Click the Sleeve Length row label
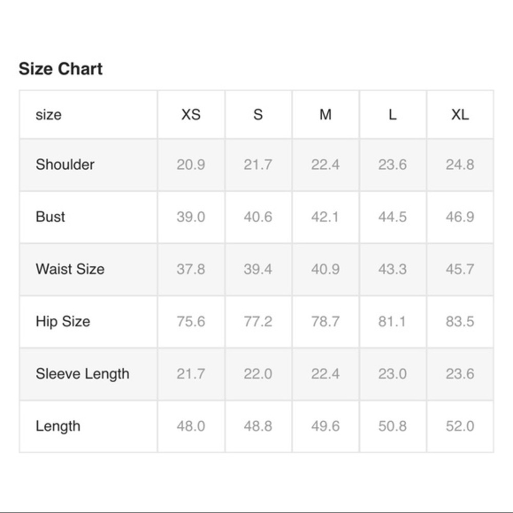Image resolution: width=513 pixels, height=513 pixels. pos(82,374)
